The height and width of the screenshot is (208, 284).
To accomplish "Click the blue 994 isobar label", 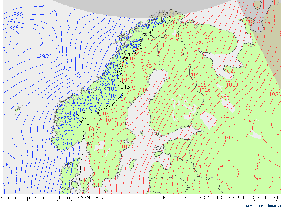I will click(19, 19).
